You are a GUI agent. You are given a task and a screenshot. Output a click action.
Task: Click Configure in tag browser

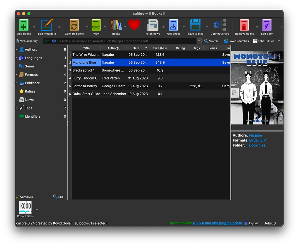(24, 197)
